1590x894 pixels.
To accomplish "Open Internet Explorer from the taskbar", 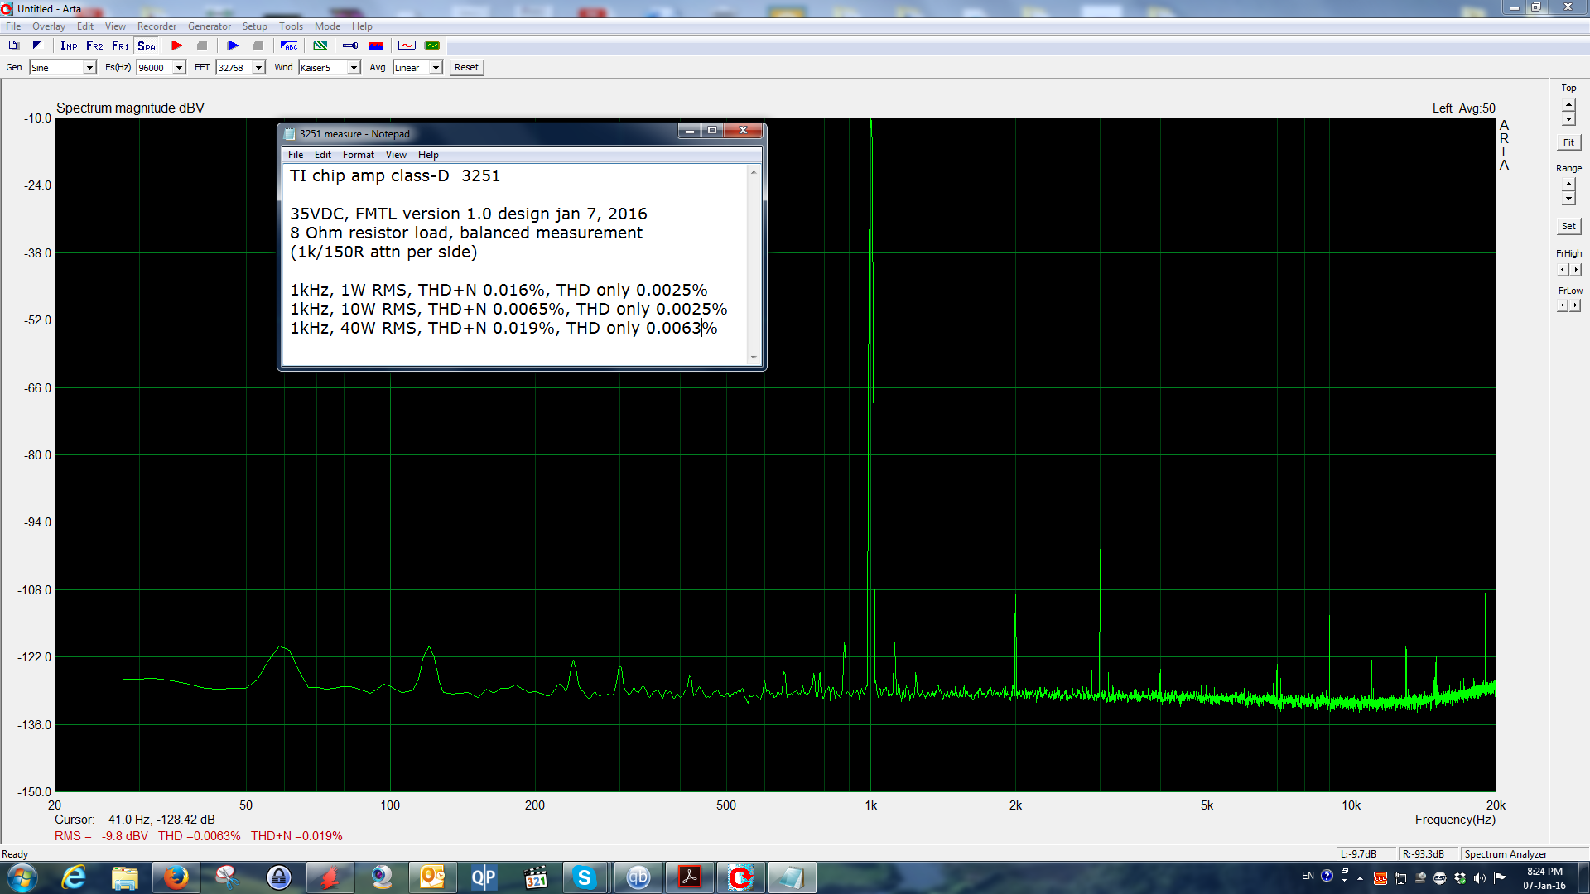I will [x=74, y=877].
